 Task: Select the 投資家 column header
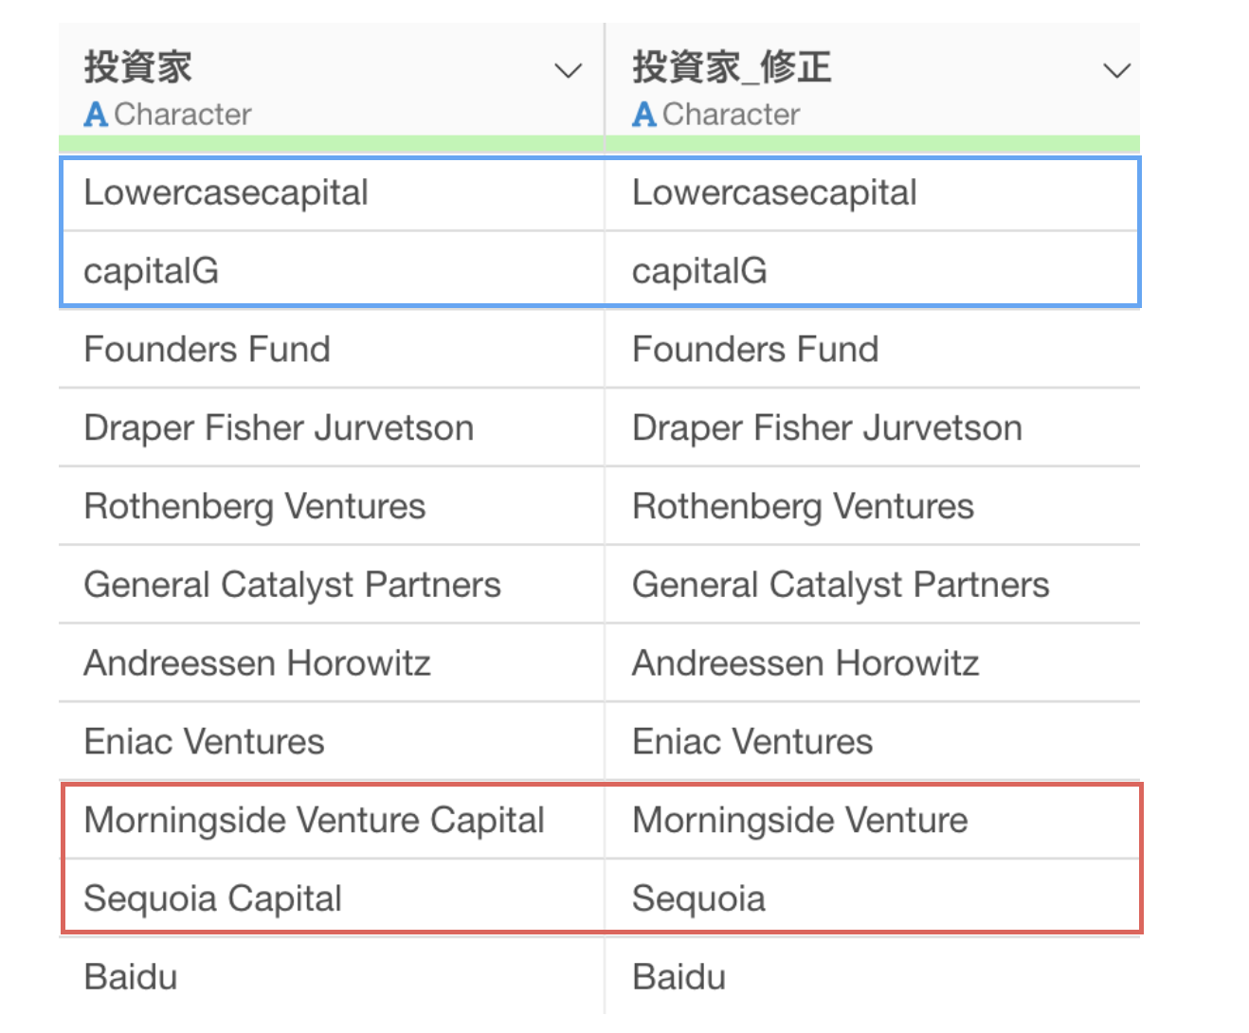pyautogui.click(x=138, y=67)
